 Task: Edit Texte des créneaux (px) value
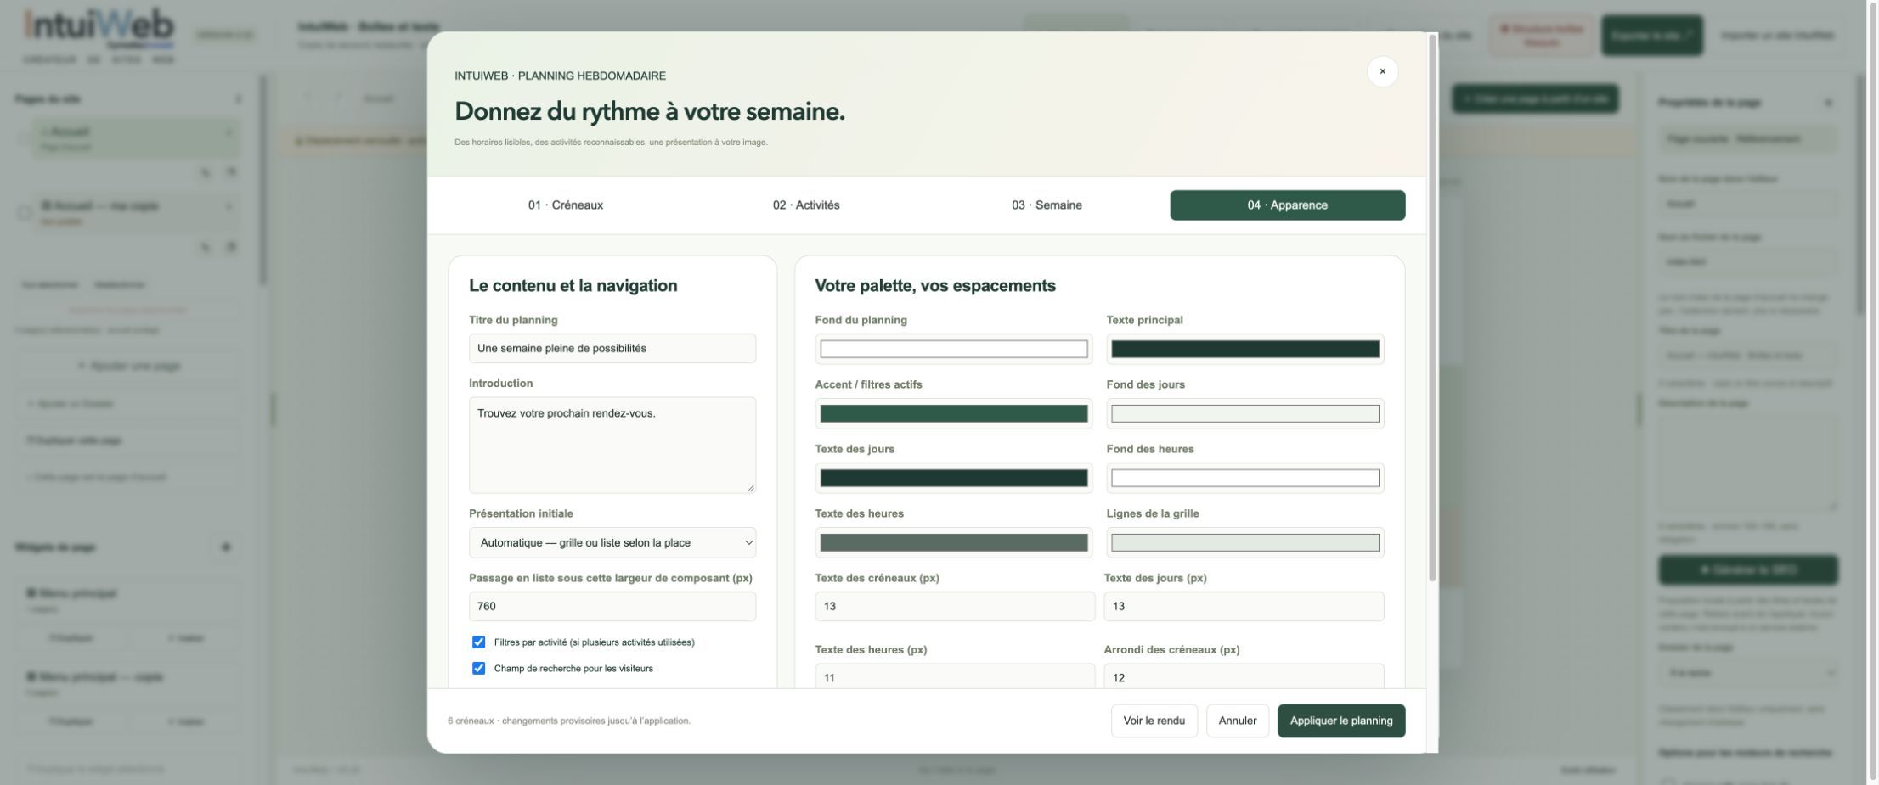pos(955,607)
